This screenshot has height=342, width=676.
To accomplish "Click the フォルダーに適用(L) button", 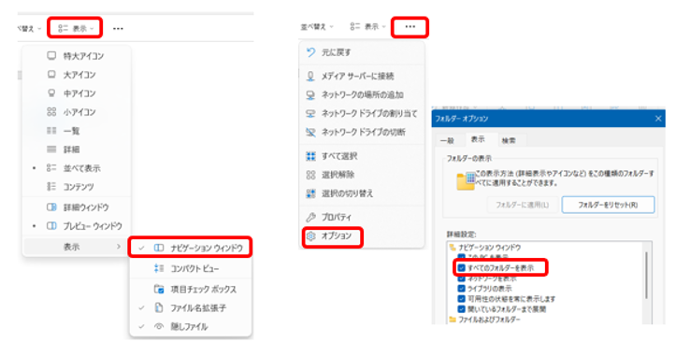I will click(523, 205).
